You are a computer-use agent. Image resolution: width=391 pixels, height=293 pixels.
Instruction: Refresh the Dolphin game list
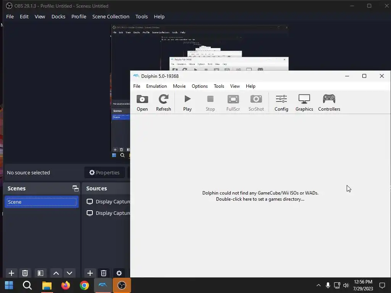163,103
